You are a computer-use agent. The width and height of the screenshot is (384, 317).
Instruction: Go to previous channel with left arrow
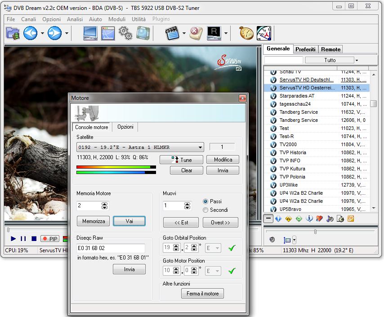click(31, 33)
